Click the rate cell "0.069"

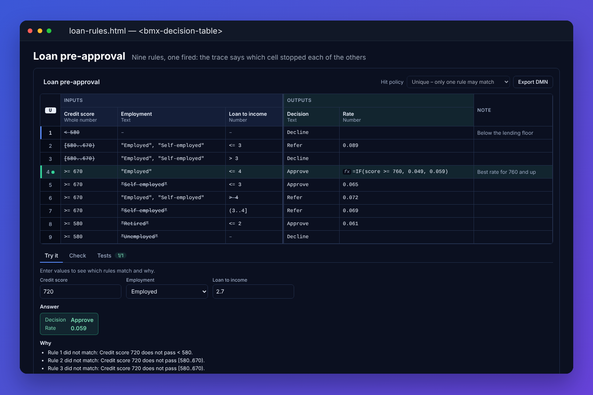(406, 211)
